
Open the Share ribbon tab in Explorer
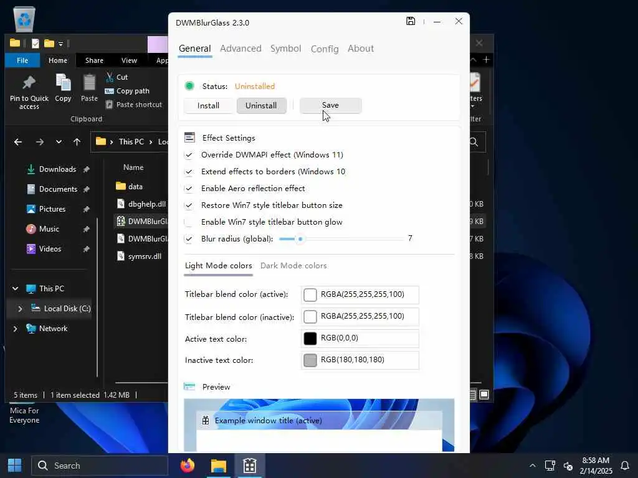[x=94, y=60]
